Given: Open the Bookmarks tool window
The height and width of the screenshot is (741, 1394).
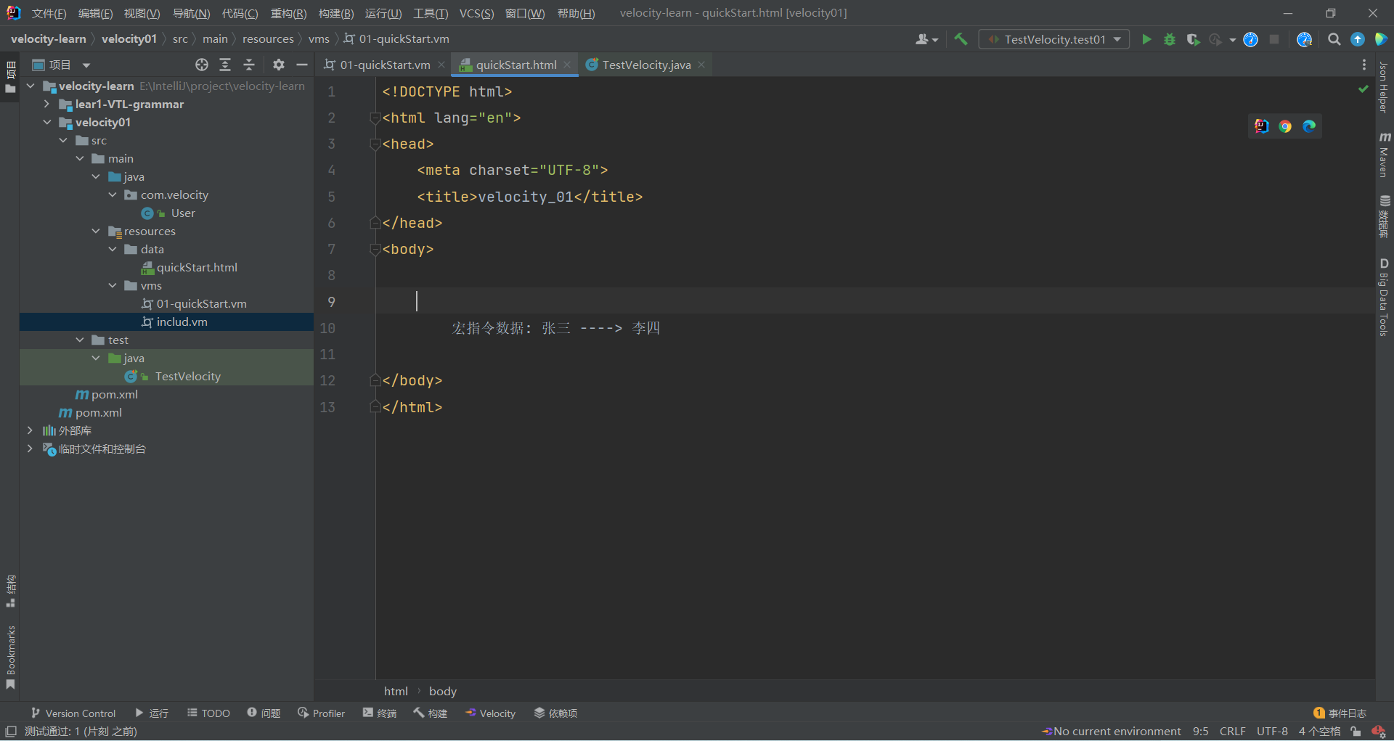Looking at the screenshot, I should click(10, 658).
